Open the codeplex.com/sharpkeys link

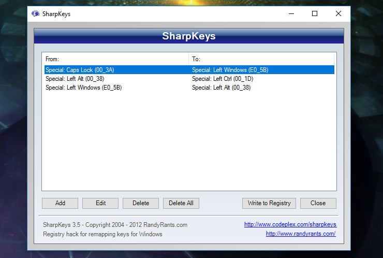pos(290,224)
